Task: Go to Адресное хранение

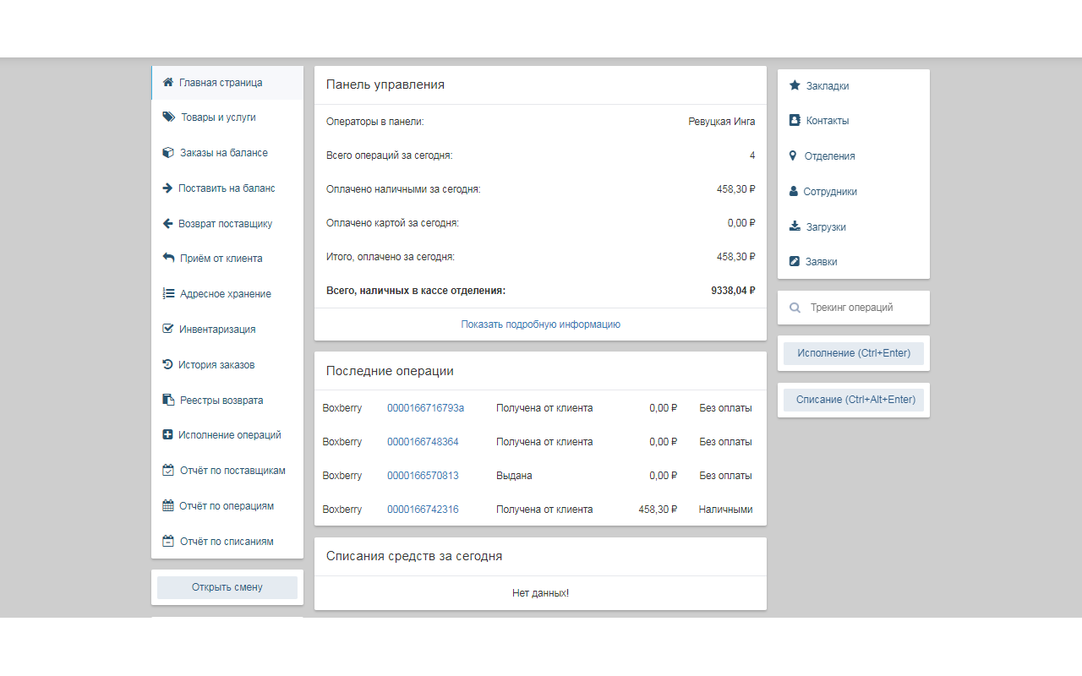Action: coord(227,294)
